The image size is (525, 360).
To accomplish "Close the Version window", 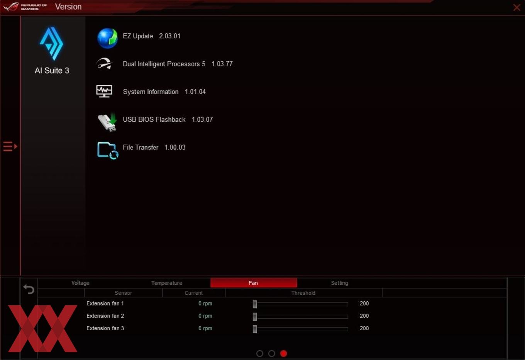I will coord(517,7).
